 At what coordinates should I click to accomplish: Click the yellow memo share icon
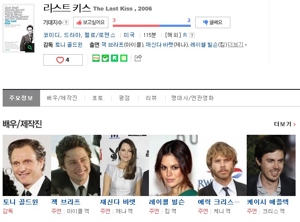[x=124, y=58]
